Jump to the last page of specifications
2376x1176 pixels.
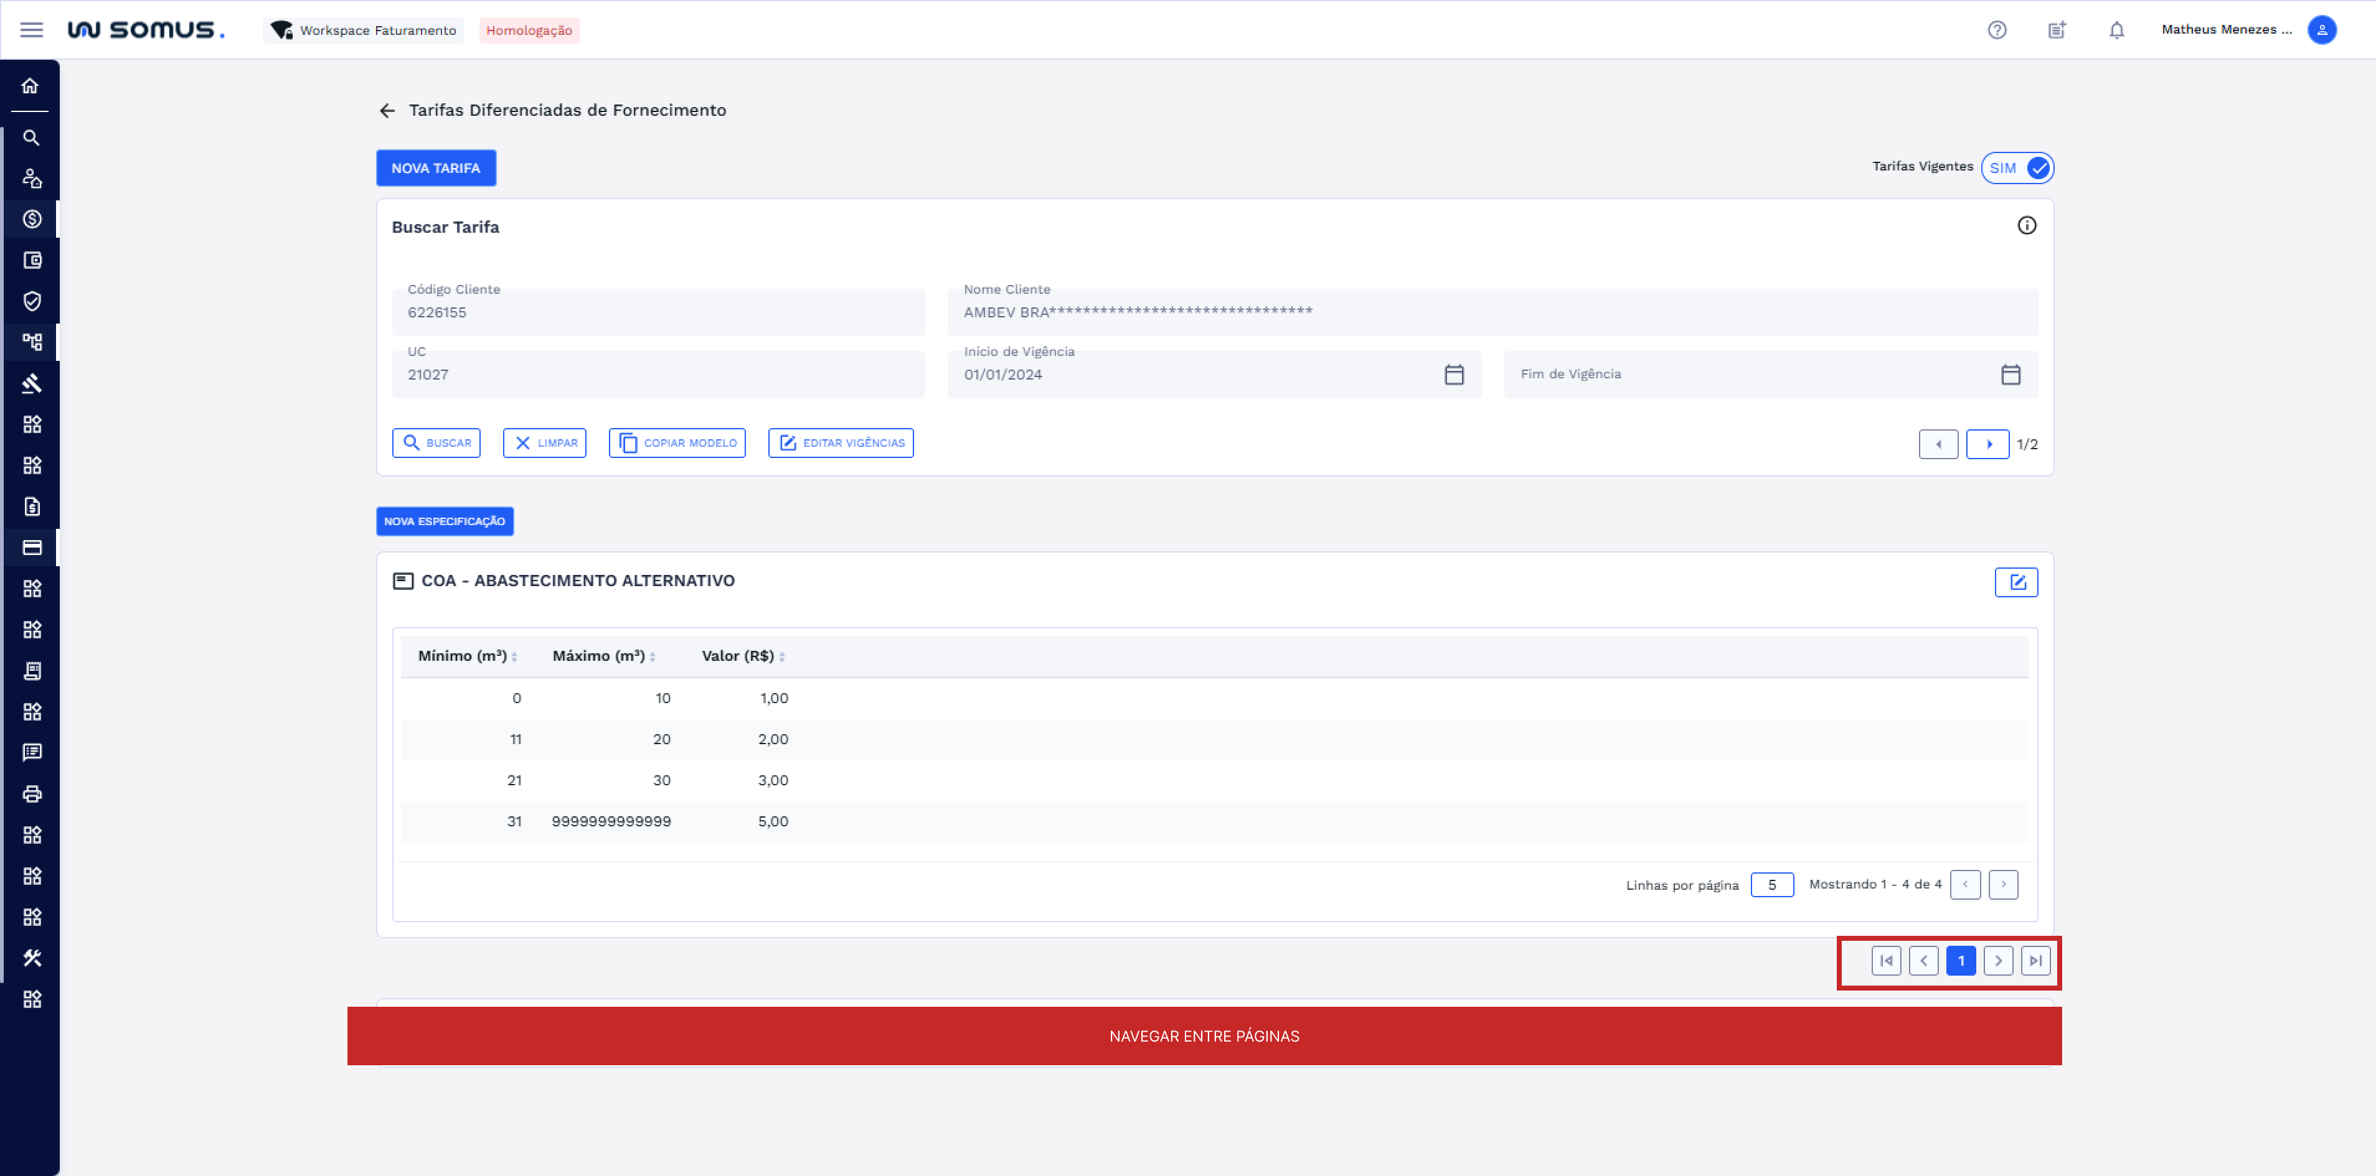pyautogui.click(x=2035, y=960)
